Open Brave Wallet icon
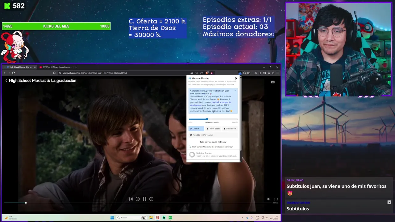The height and width of the screenshot is (222, 395). [264, 73]
